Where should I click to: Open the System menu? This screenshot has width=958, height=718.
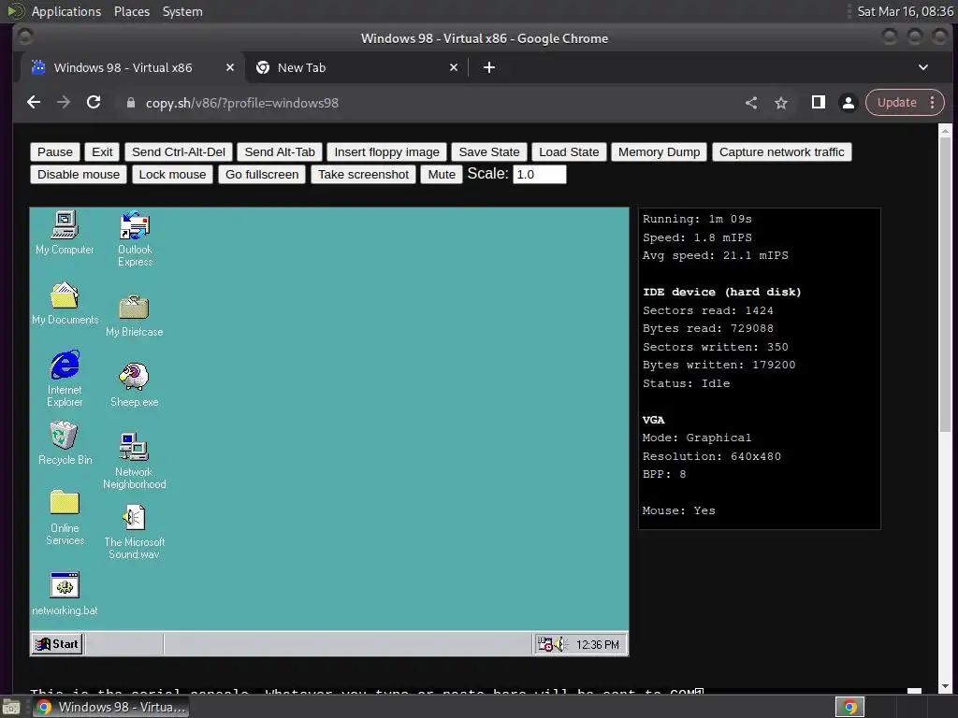pos(182,11)
